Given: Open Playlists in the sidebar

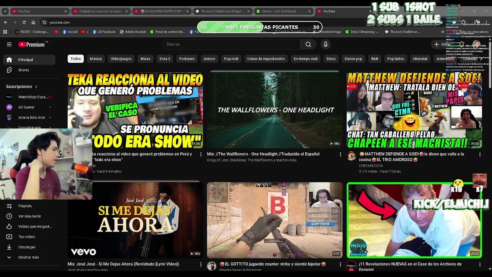Looking at the screenshot, I should (x=29, y=206).
